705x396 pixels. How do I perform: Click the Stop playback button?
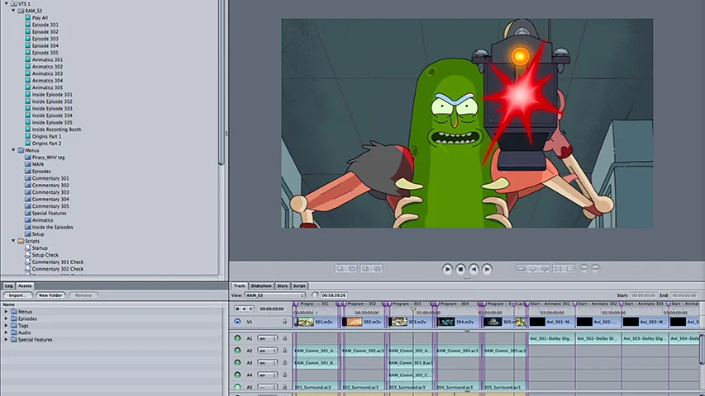click(x=460, y=269)
